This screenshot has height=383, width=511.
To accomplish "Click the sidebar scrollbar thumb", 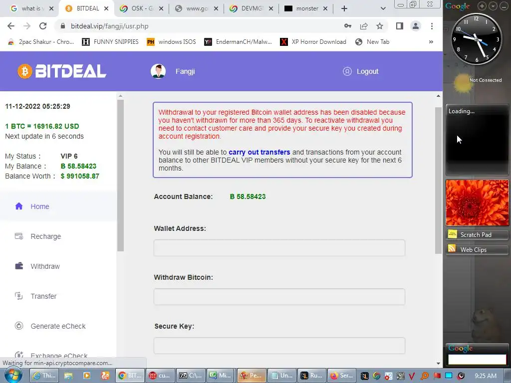I will tap(121, 175).
